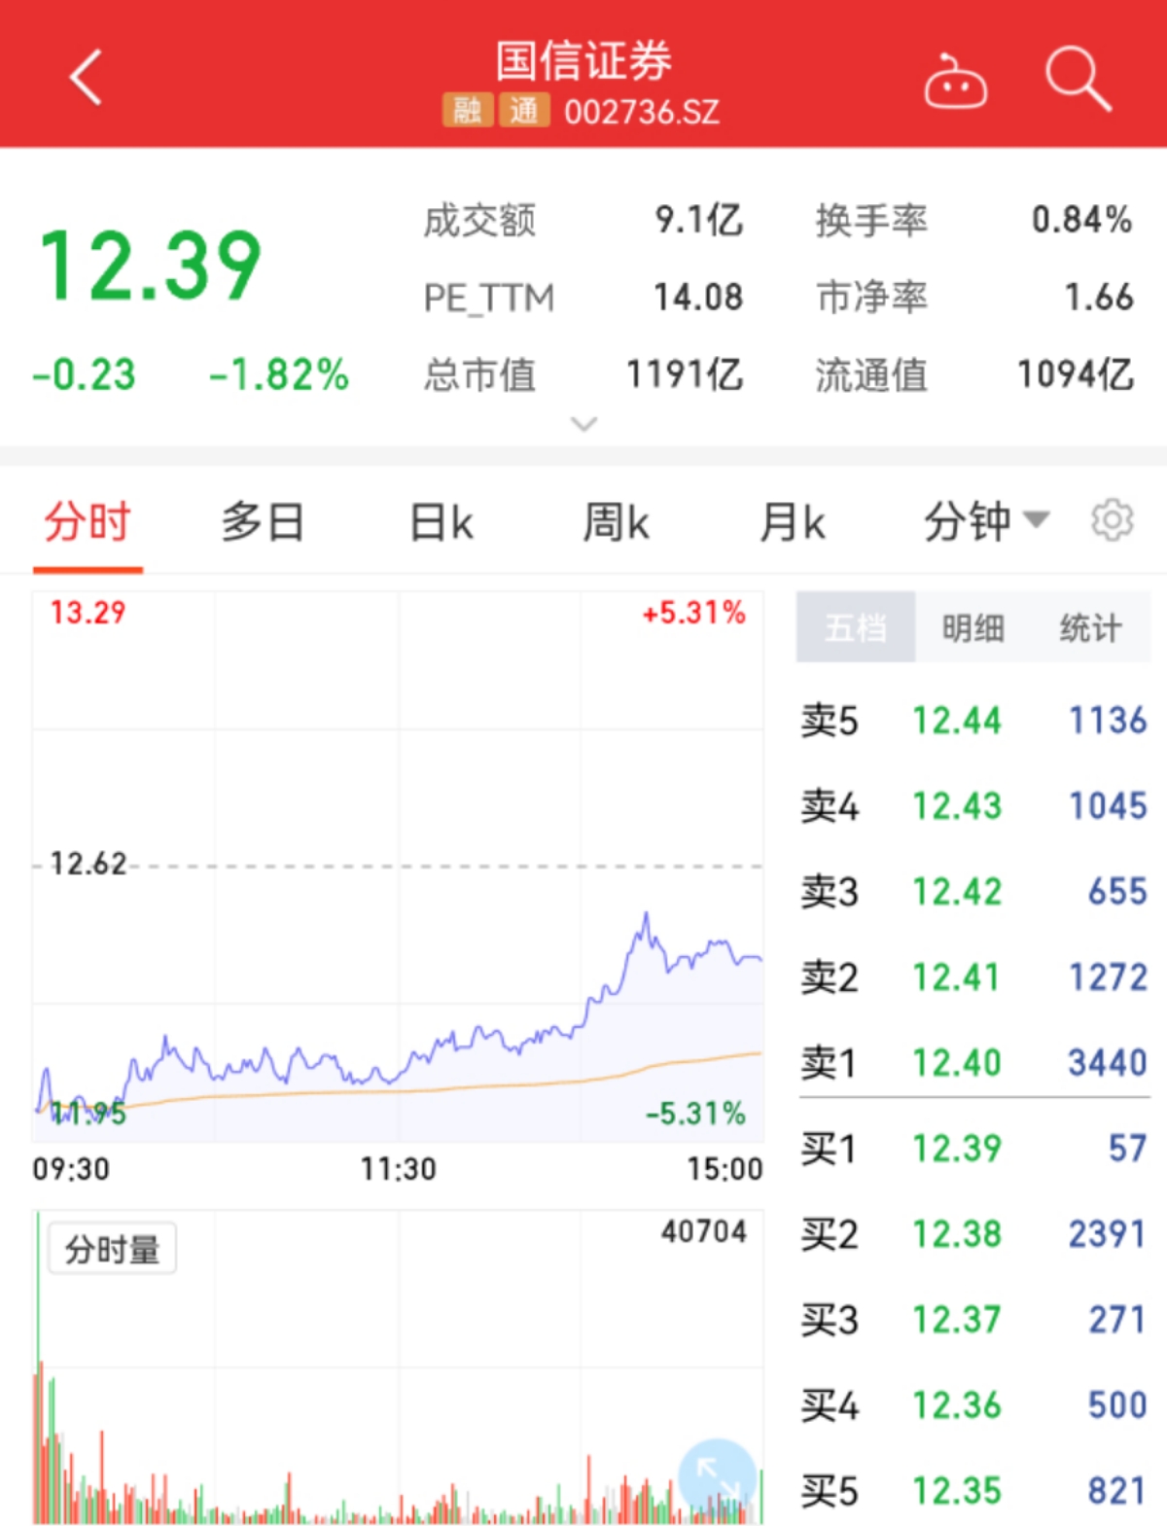Select the 卖2 row at 12.41
The width and height of the screenshot is (1167, 1526).
tap(973, 977)
